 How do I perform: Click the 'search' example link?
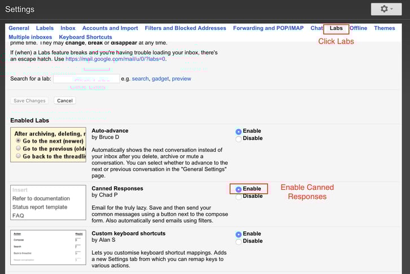pyautogui.click(x=140, y=79)
